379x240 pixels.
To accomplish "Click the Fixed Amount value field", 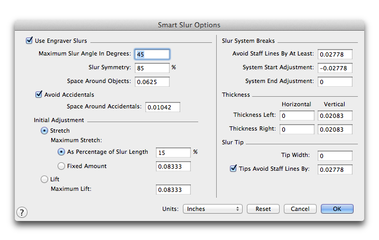I will 173,167.
